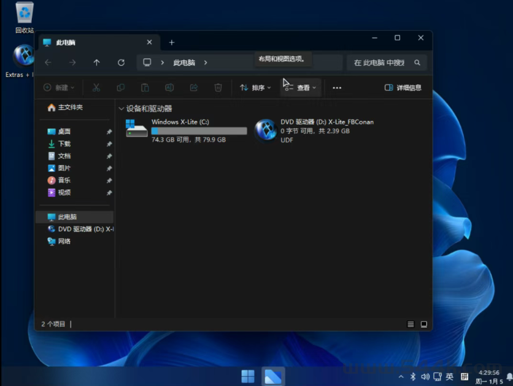Click the volume icon in system tray
This screenshot has height=386, width=513.
pyautogui.click(x=425, y=376)
